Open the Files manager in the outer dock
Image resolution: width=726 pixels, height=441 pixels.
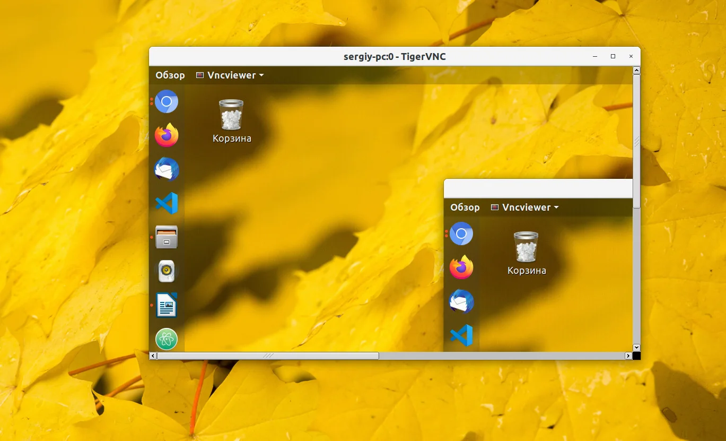[167, 237]
